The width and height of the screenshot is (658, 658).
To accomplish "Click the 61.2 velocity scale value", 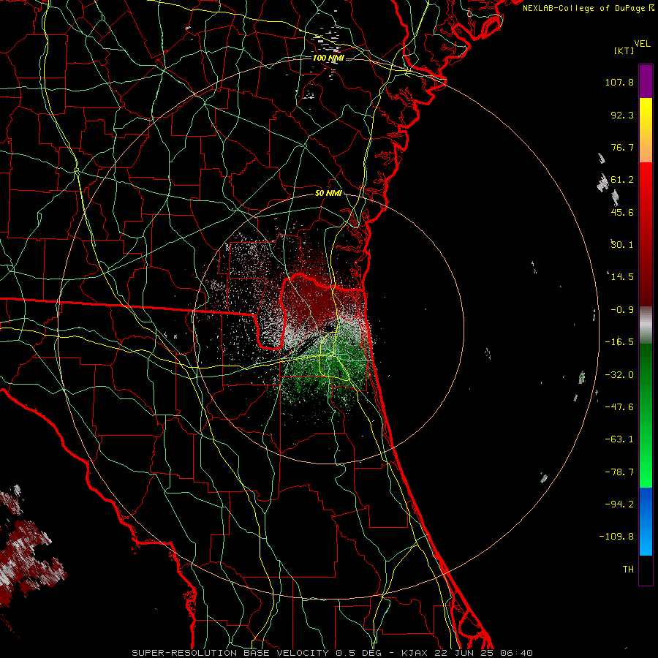I will [x=622, y=180].
